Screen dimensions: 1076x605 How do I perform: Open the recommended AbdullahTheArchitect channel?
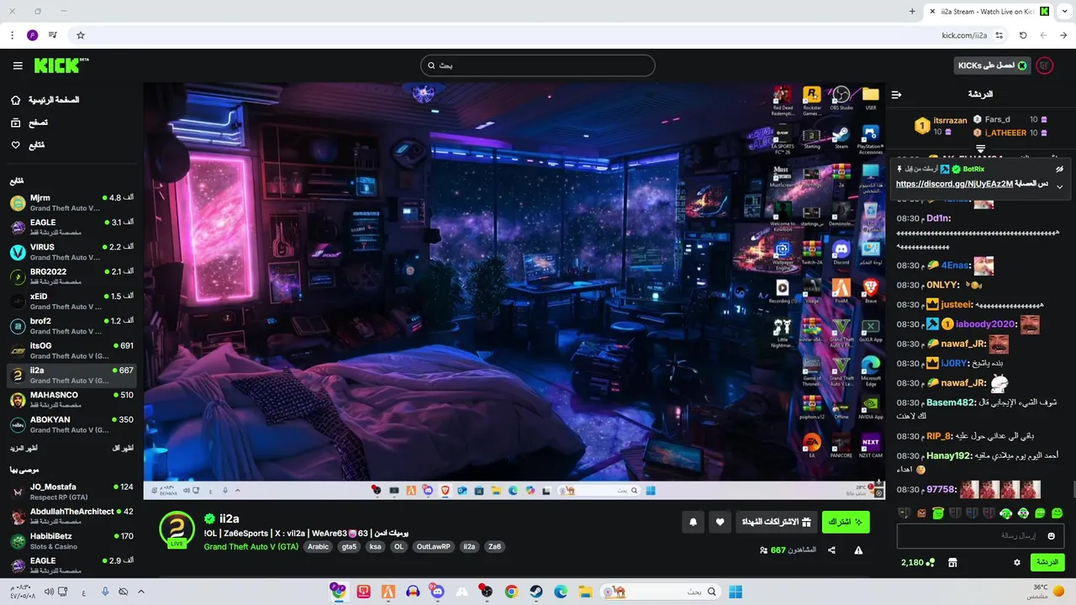pos(71,516)
